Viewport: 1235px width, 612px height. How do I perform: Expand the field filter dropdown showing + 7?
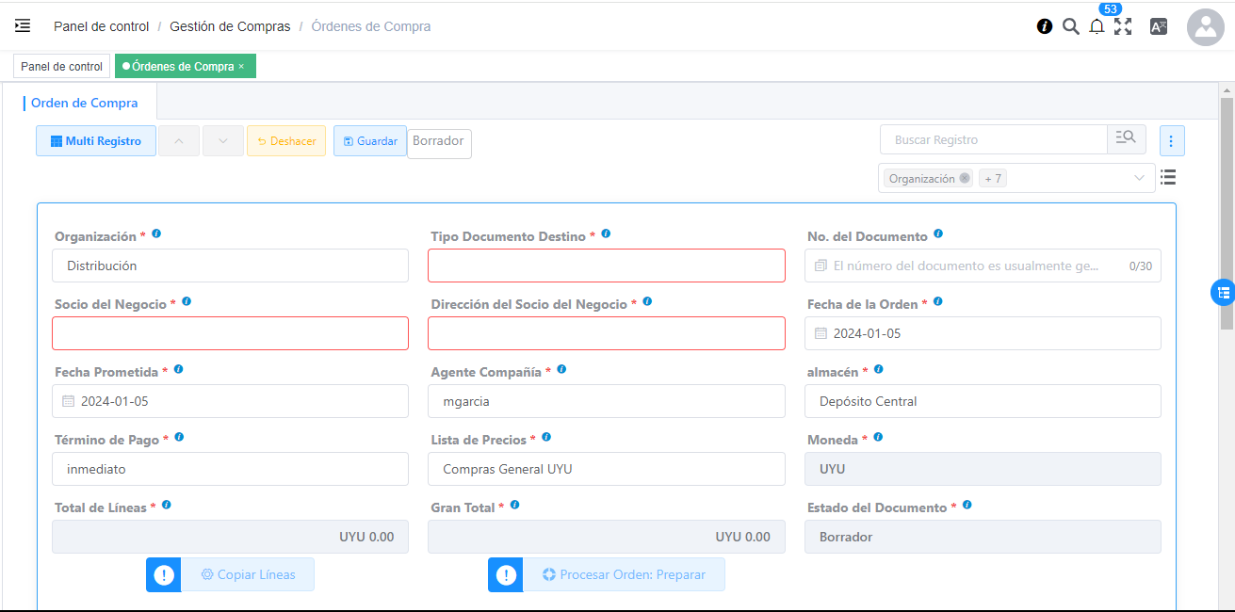[x=1139, y=178]
